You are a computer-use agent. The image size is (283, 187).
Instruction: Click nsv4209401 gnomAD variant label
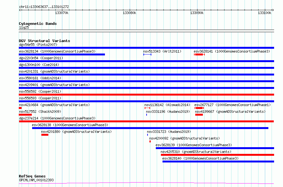point(54,85)
